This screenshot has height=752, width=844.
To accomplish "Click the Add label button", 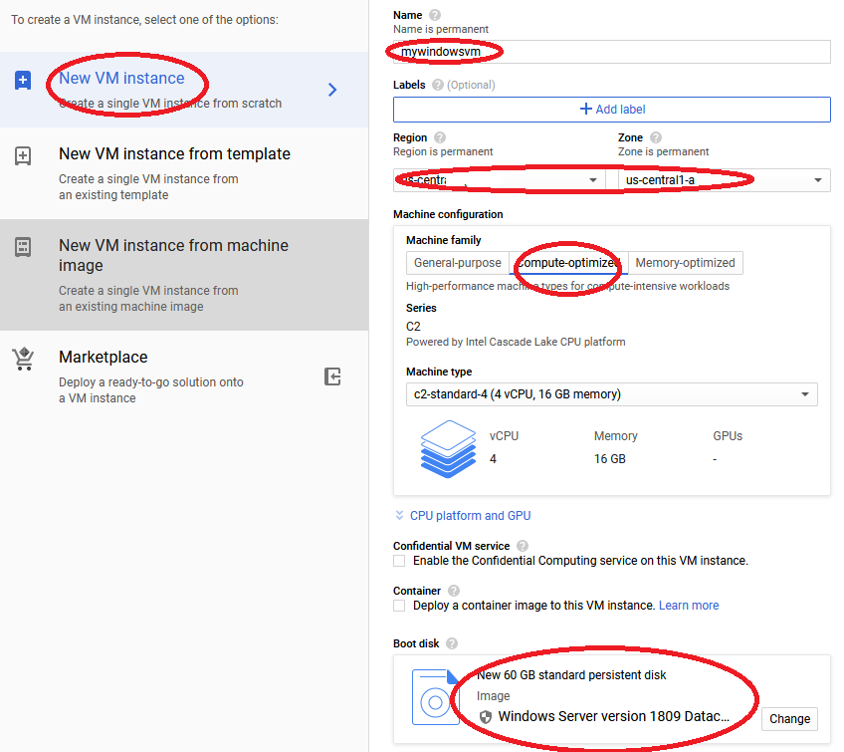I will pyautogui.click(x=611, y=110).
